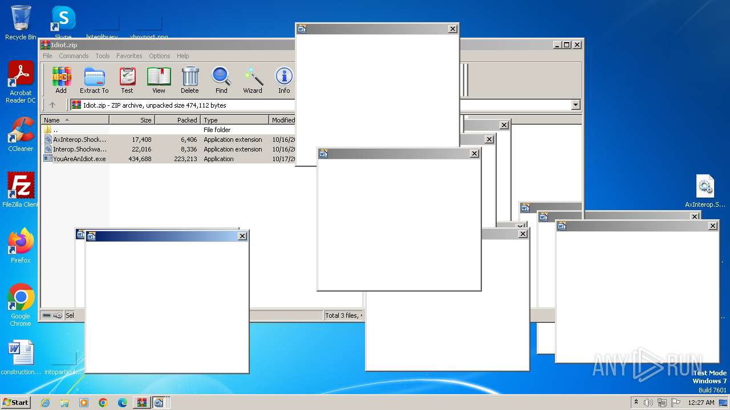Open the File menu in WinRAR
Image resolution: width=730 pixels, height=410 pixels.
[x=47, y=56]
